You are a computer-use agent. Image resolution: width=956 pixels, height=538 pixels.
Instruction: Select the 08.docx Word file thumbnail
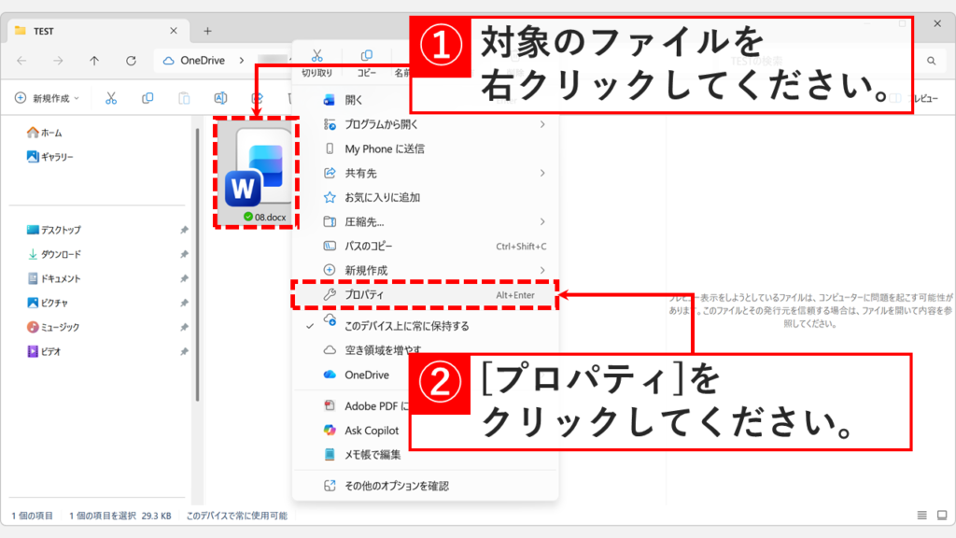(x=256, y=173)
